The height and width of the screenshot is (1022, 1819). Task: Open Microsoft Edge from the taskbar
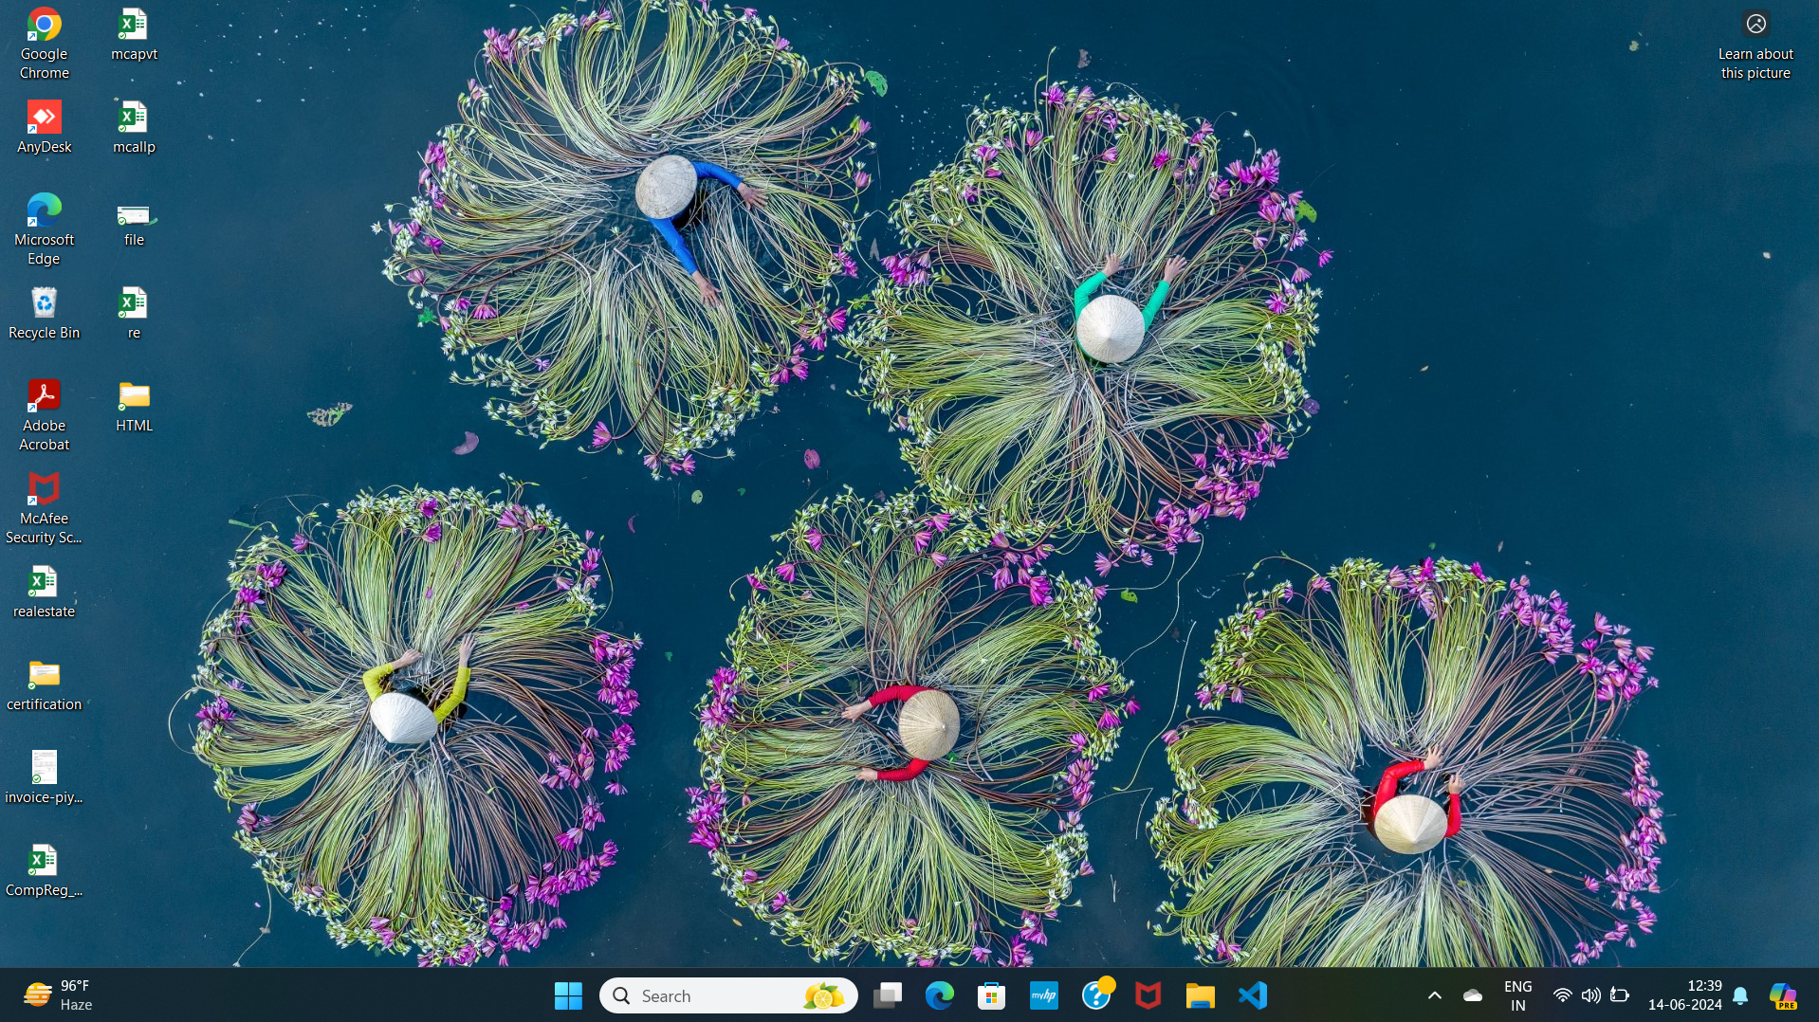click(939, 995)
